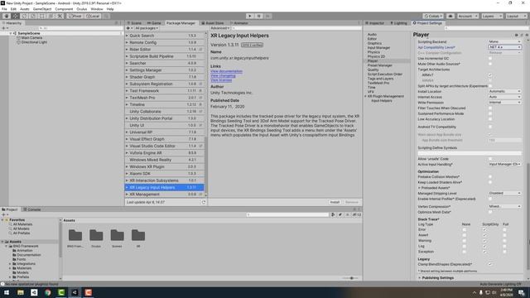Open the orange Camtasia taskbar icon

(x=89, y=292)
